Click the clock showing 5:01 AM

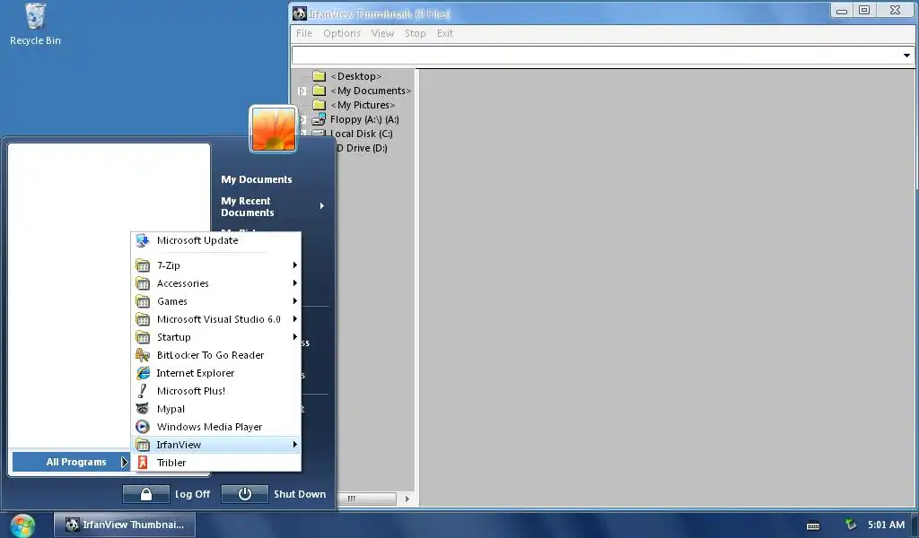coord(886,525)
